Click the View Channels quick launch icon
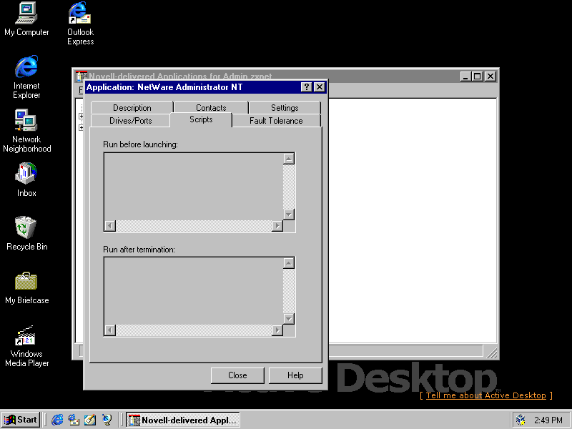Viewport: 572px width, 429px height. (x=107, y=420)
